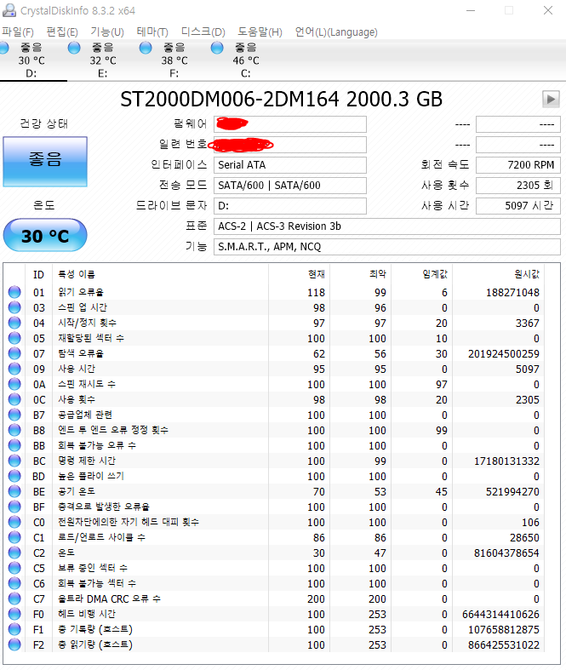This screenshot has width=566, height=670.
Task: Click the status orb for attribute 03
Action: click(14, 307)
